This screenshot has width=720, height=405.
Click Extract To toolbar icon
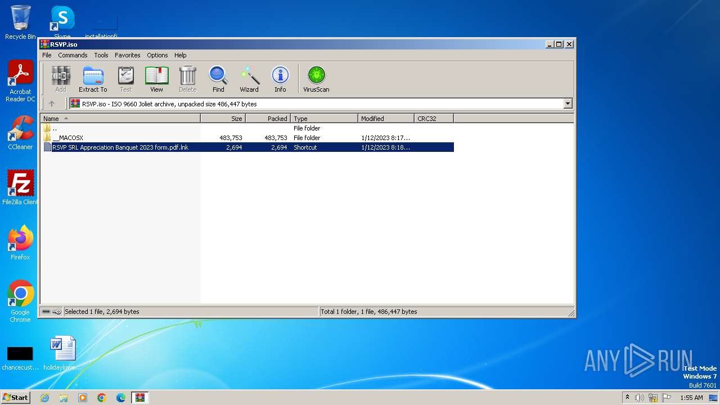point(93,79)
